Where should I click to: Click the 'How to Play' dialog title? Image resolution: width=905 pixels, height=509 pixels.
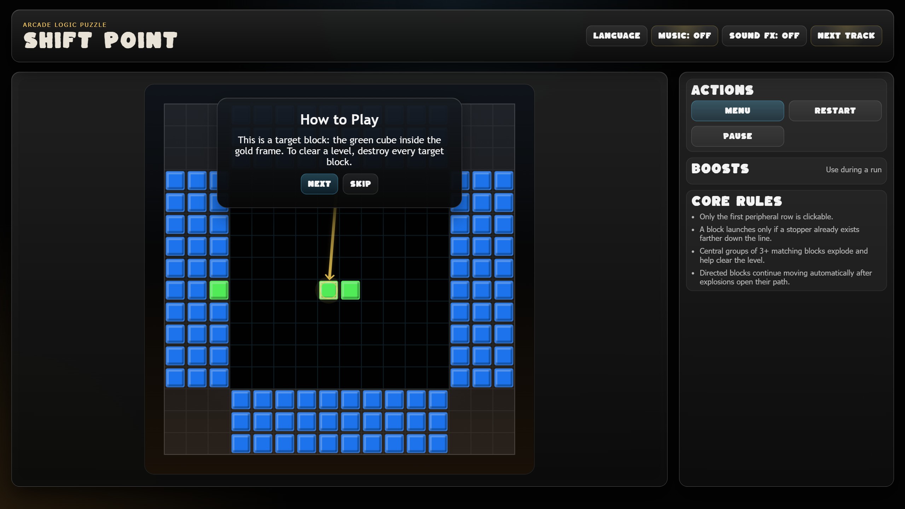(339, 120)
